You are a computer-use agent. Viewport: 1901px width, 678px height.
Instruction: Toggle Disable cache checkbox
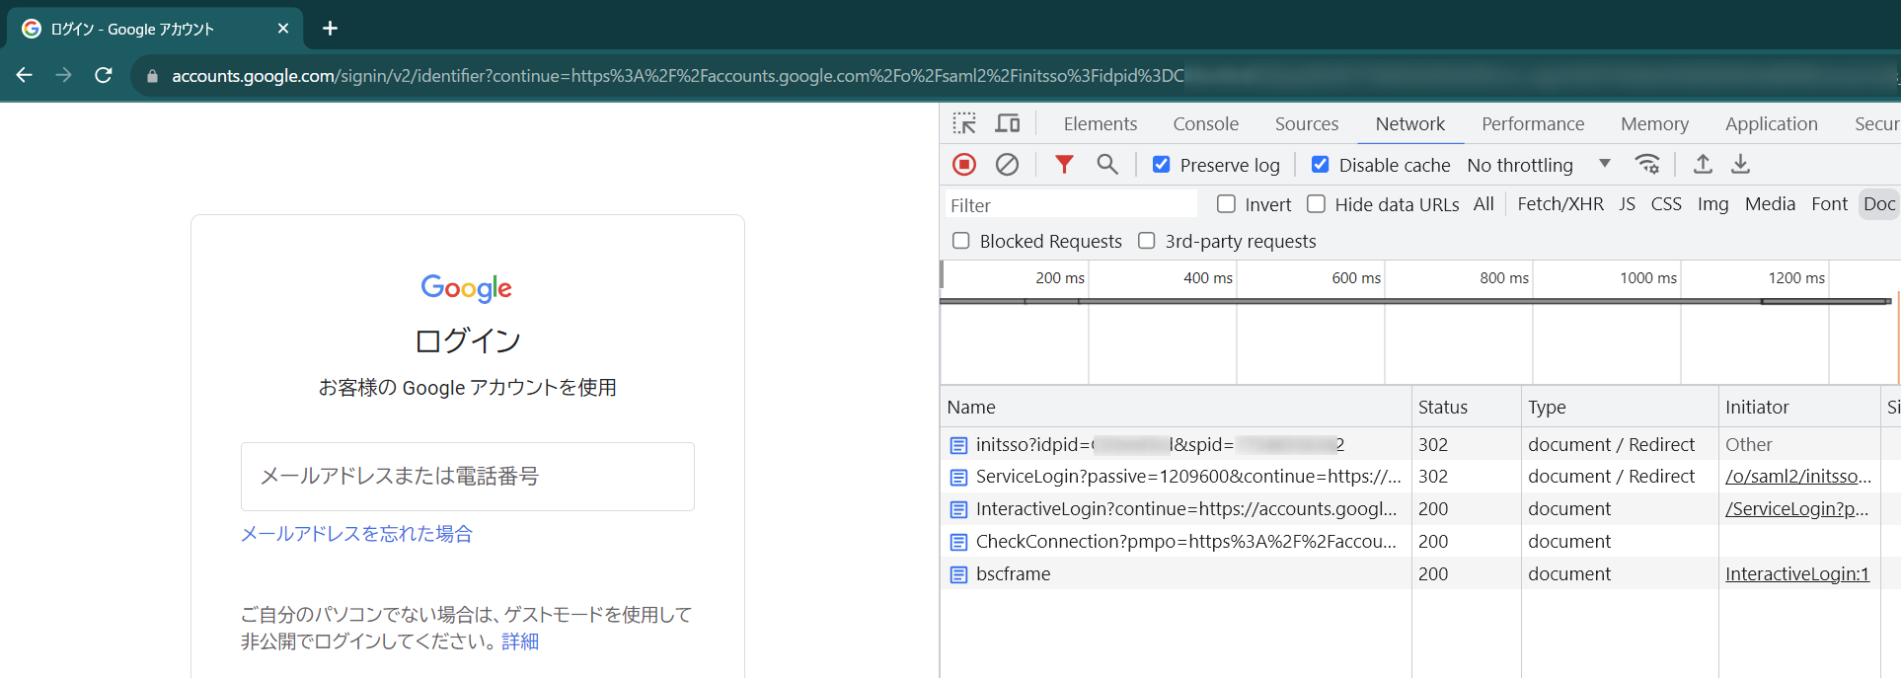(x=1320, y=165)
